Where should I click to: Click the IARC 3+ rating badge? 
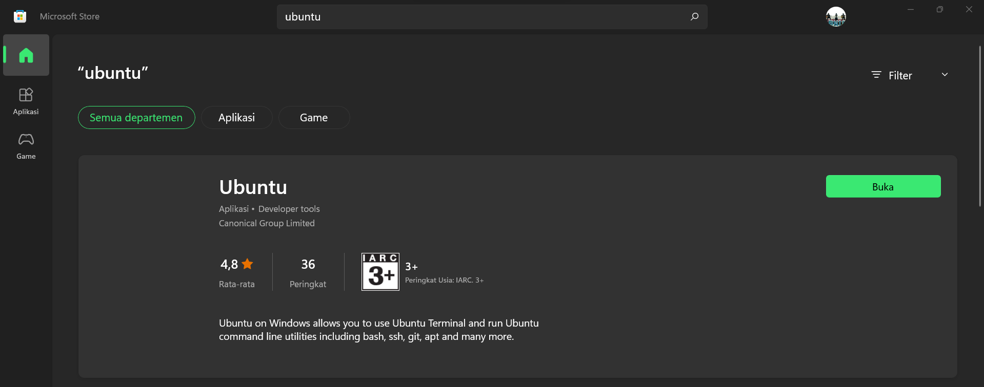380,272
